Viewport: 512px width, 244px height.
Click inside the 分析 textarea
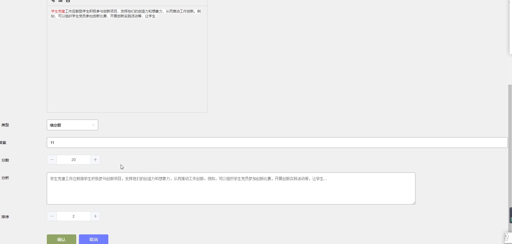[x=231, y=188]
